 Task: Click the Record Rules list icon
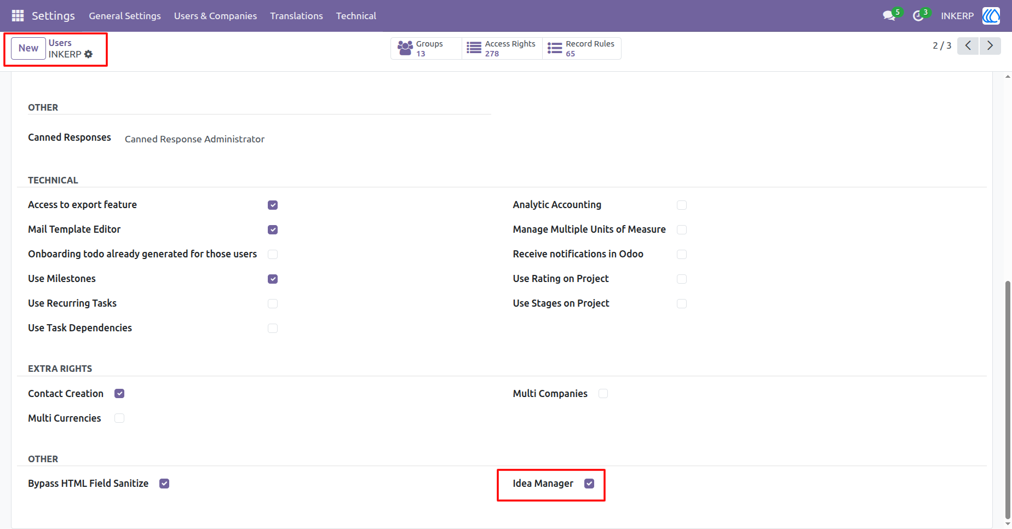coord(555,48)
